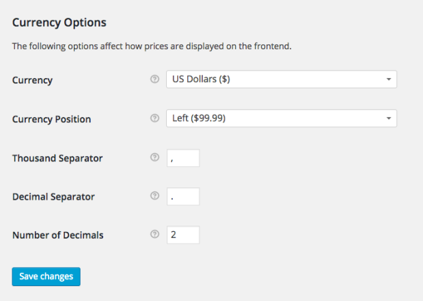View help for Number of Decimals
Screen dimensions: 423x301
[x=154, y=234]
